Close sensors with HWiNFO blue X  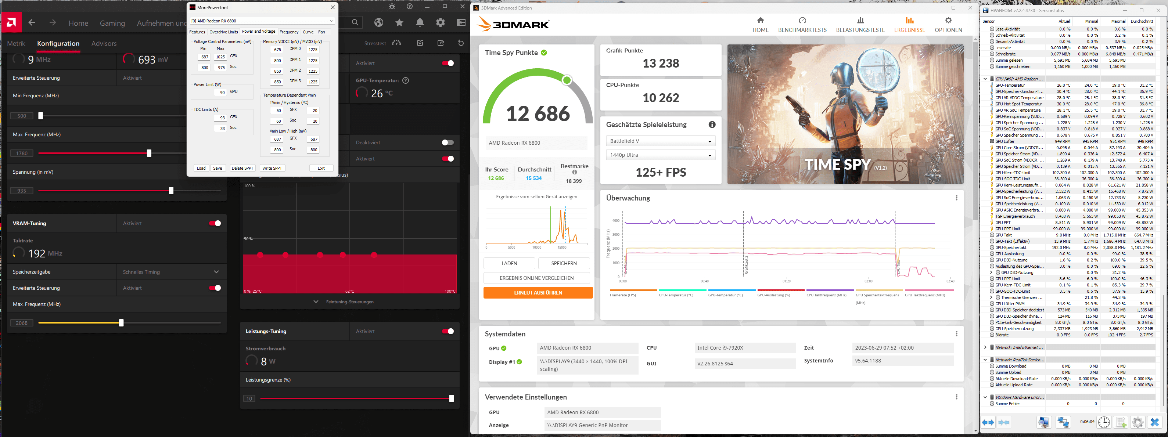point(1155,422)
